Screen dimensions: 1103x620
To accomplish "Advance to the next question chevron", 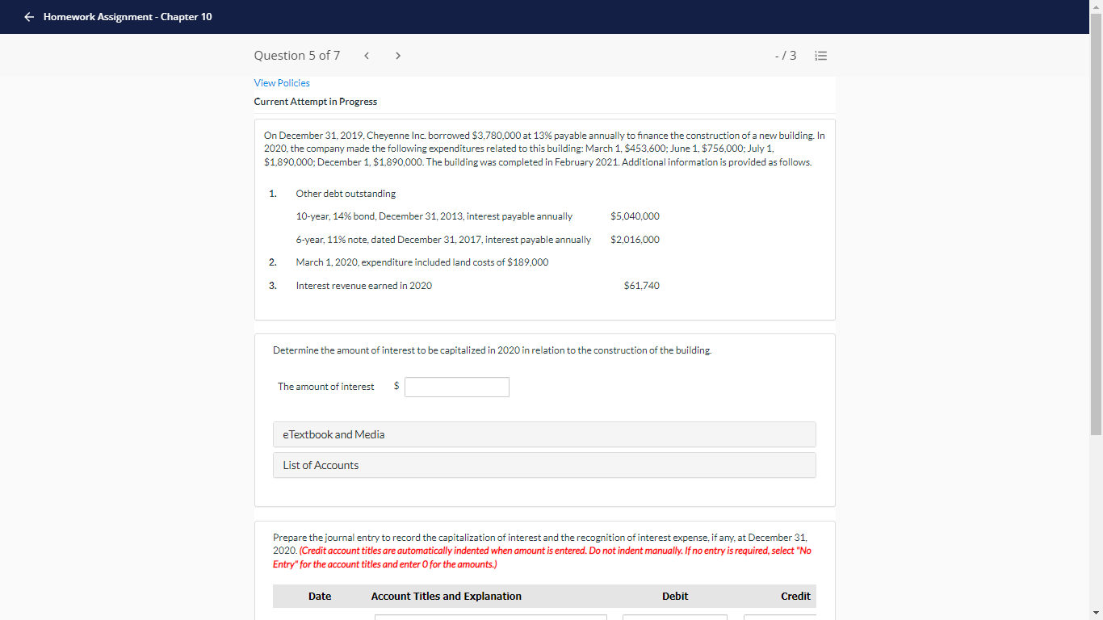I will point(397,55).
